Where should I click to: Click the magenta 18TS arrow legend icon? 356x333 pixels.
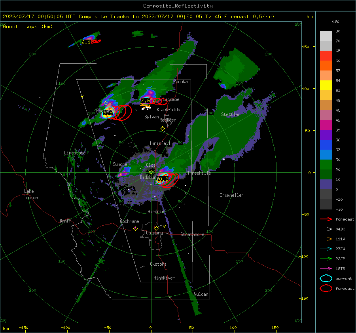(326, 269)
